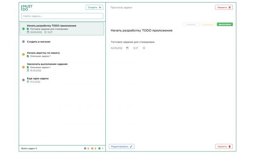
Task: Click the MUST DO logo
Action: click(x=27, y=8)
